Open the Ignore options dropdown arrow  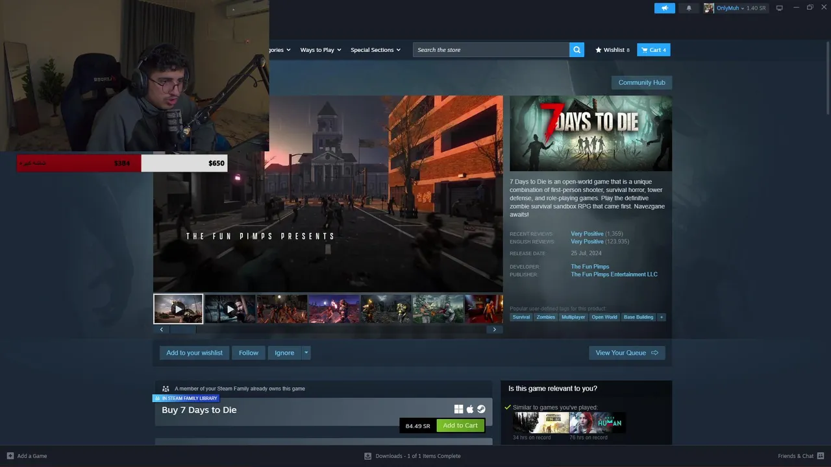pos(306,353)
